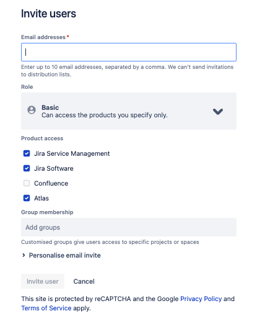Uncheck Jira Service Management checkbox
The image size is (278, 329).
[x=27, y=153]
